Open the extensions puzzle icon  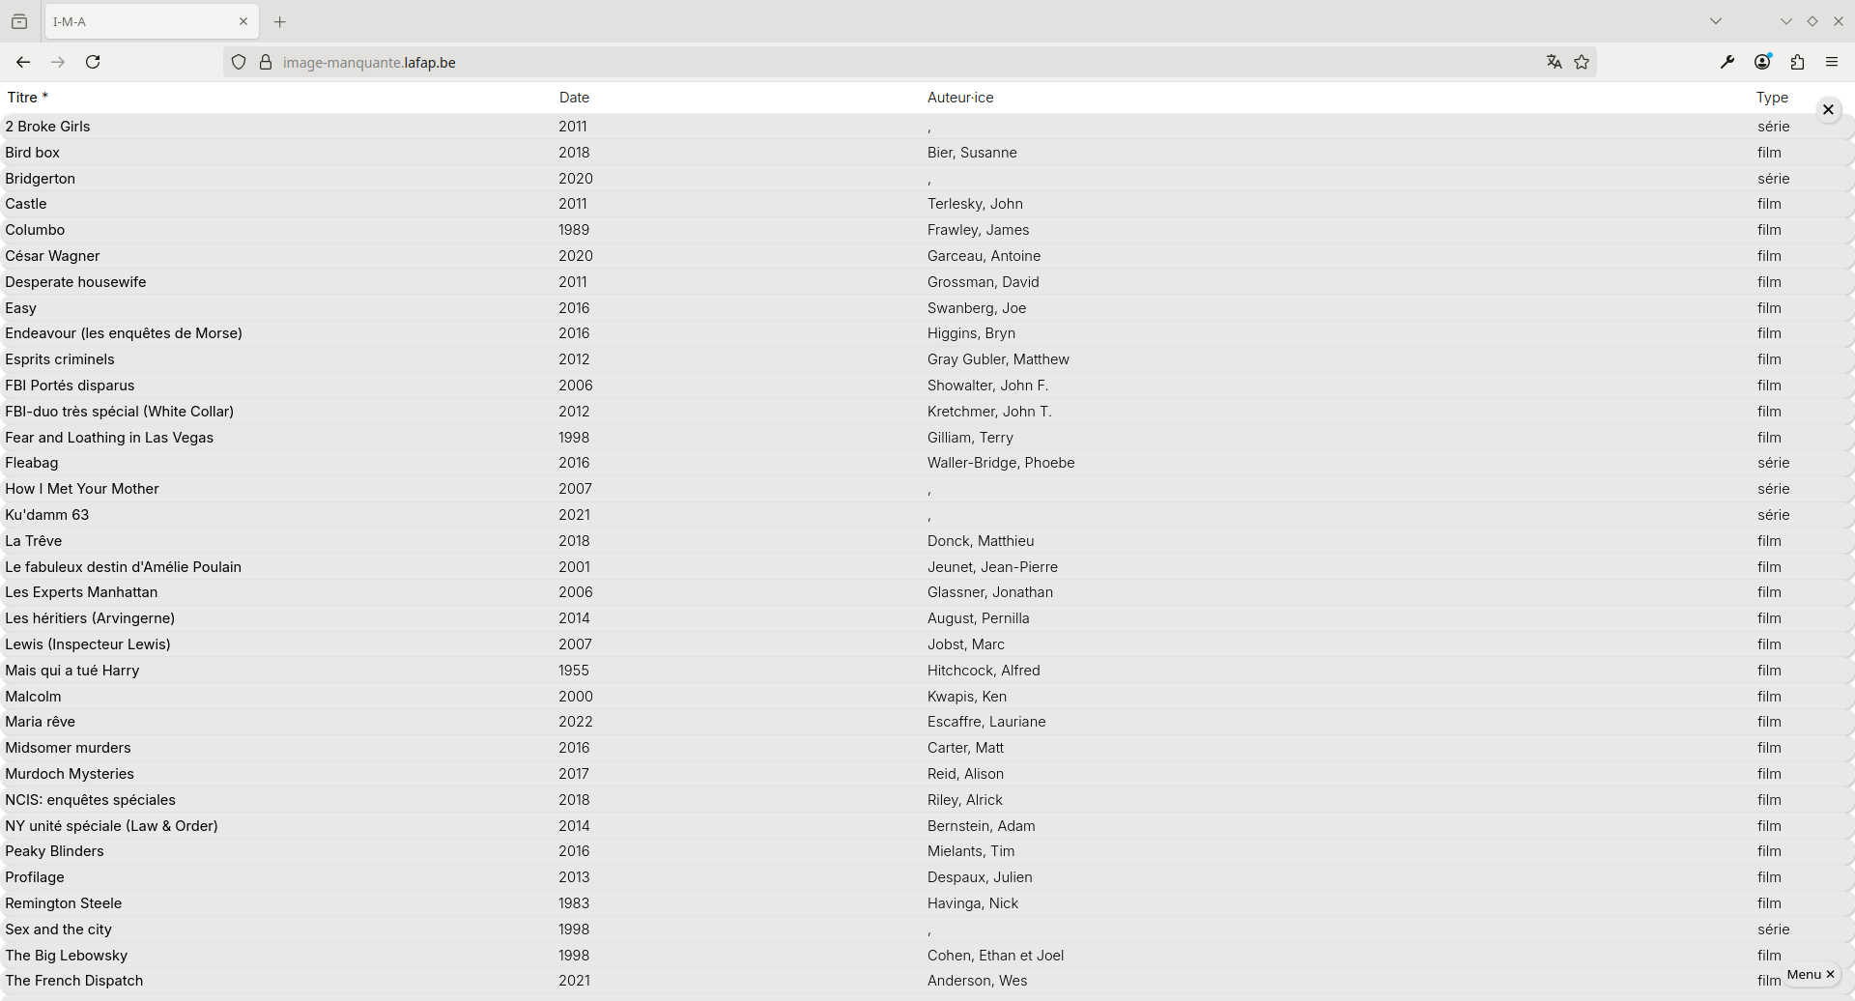pos(1797,62)
